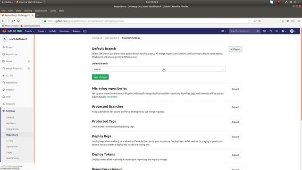Open CI / CD rocket item in sidebar
Image resolution: width=302 pixels, height=170 pixels.
tap(9, 76)
